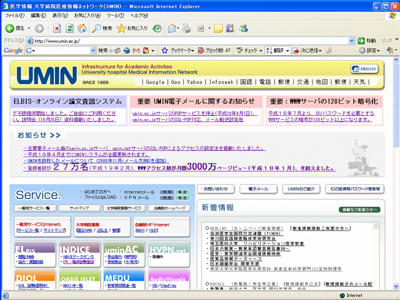Open the Yahoo link in header
400x300 pixels.
[195, 82]
